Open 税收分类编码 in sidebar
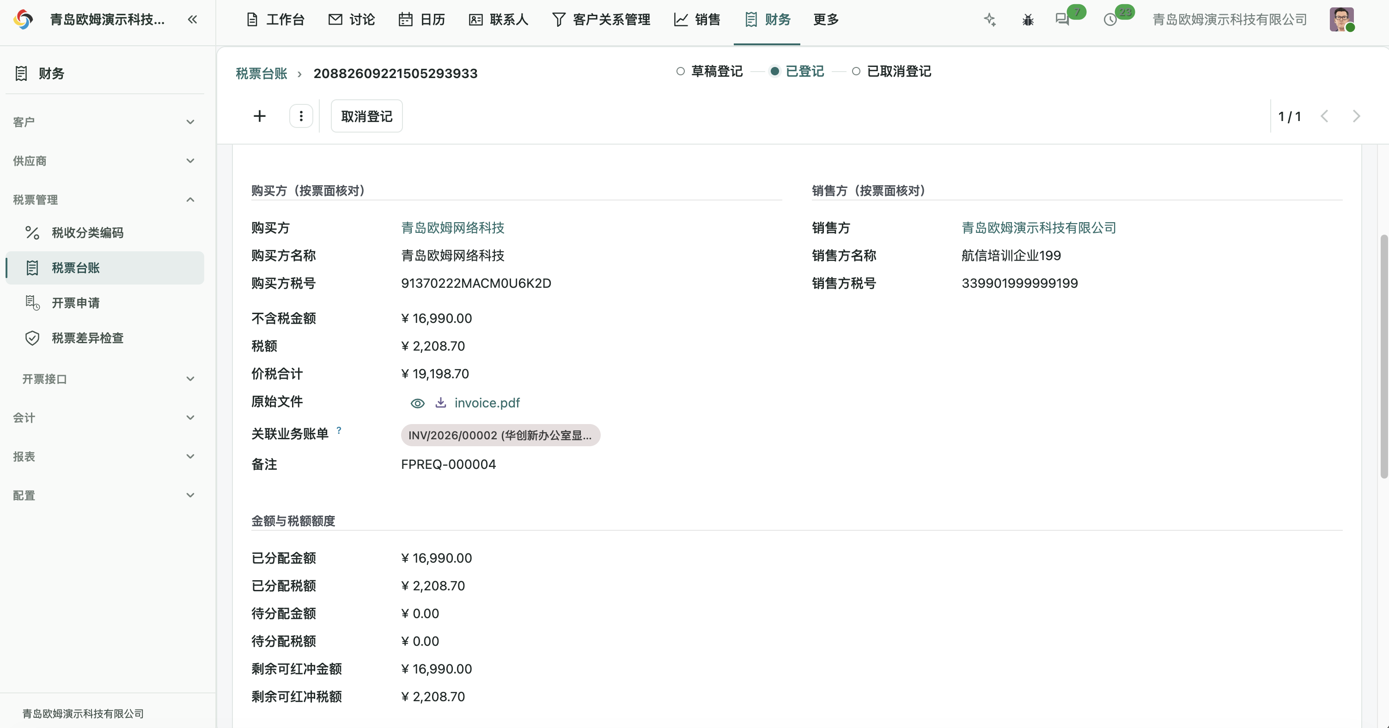 coord(104,233)
